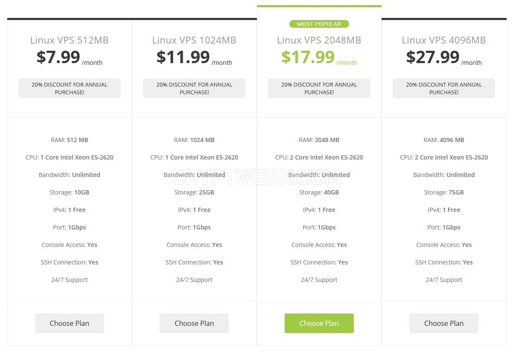Choose the Linux VPS 512MB plan button

(x=70, y=323)
